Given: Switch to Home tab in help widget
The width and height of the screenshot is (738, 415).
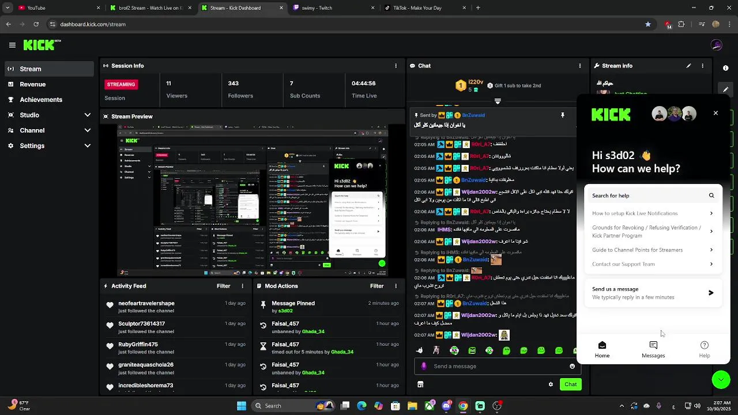Looking at the screenshot, I should (602, 349).
